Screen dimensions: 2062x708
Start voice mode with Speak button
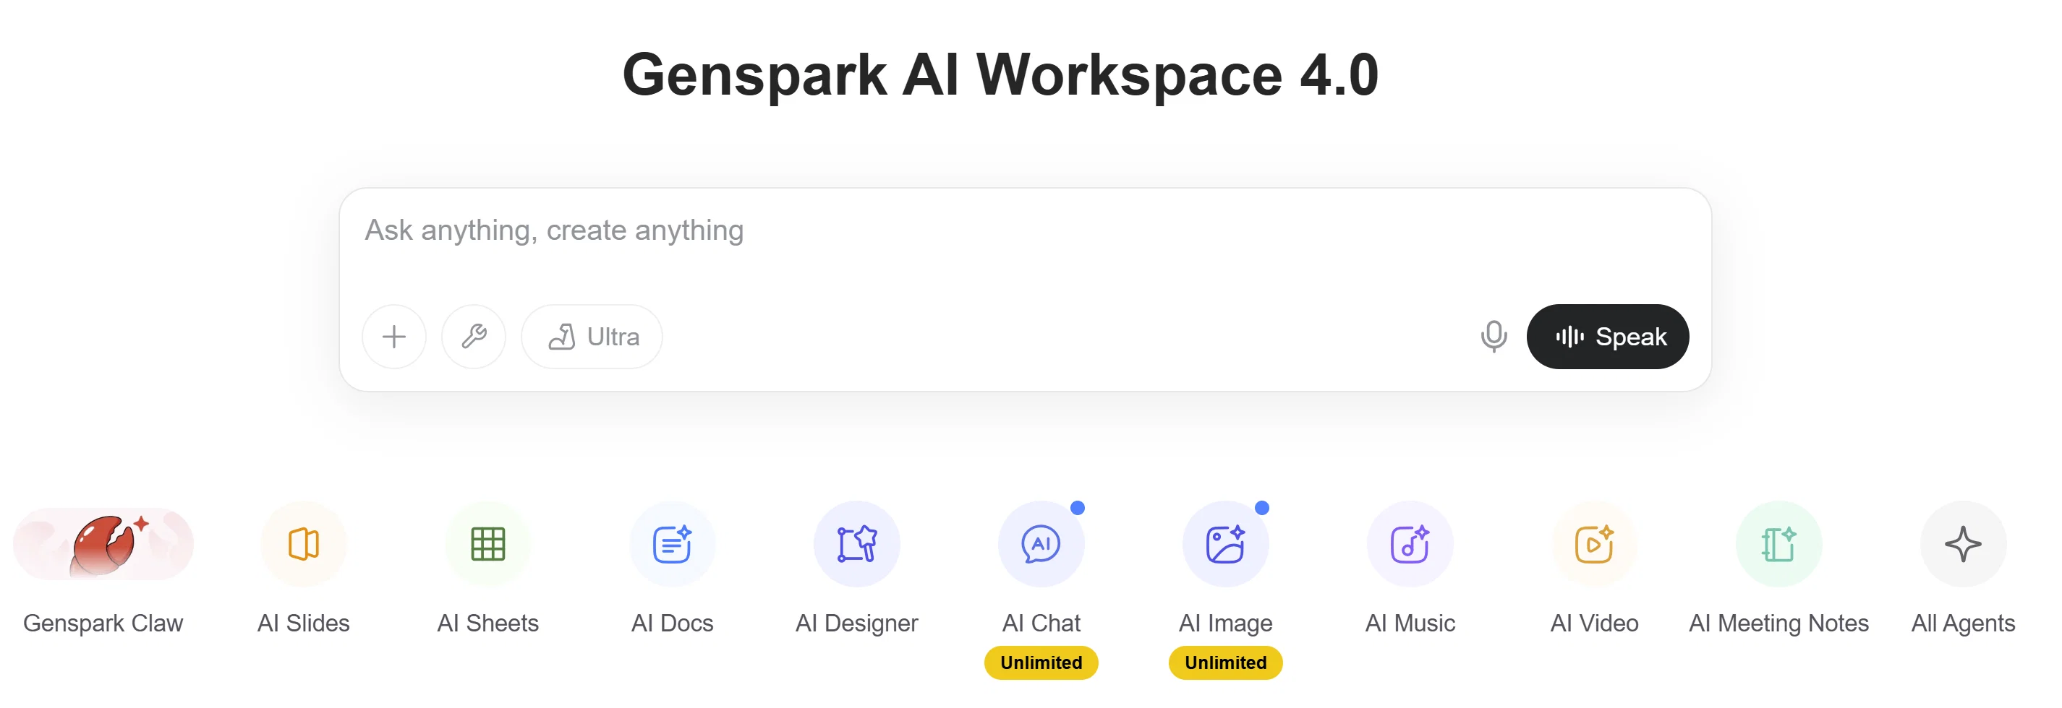pyautogui.click(x=1607, y=337)
